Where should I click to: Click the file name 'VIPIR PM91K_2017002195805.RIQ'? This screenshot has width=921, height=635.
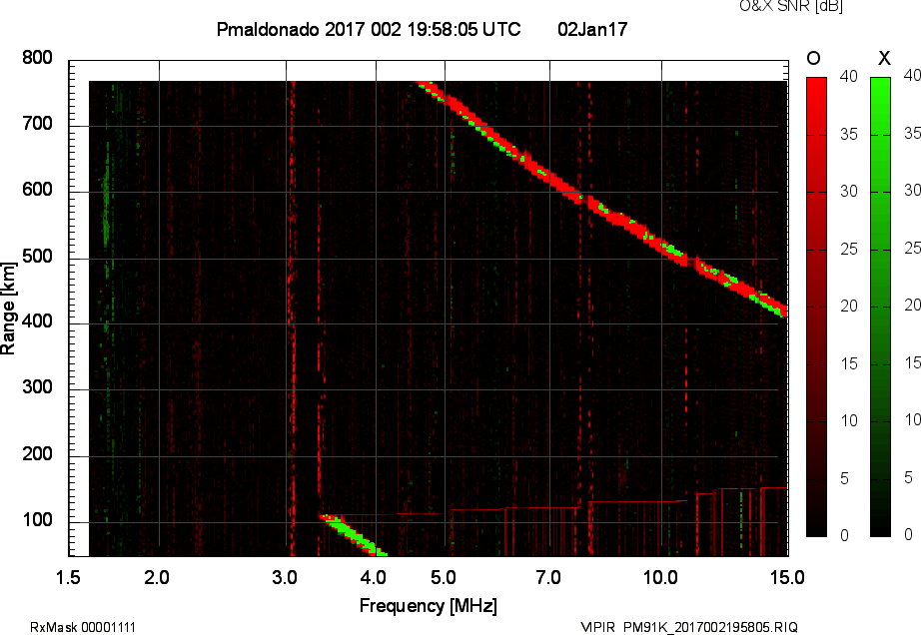(x=689, y=627)
